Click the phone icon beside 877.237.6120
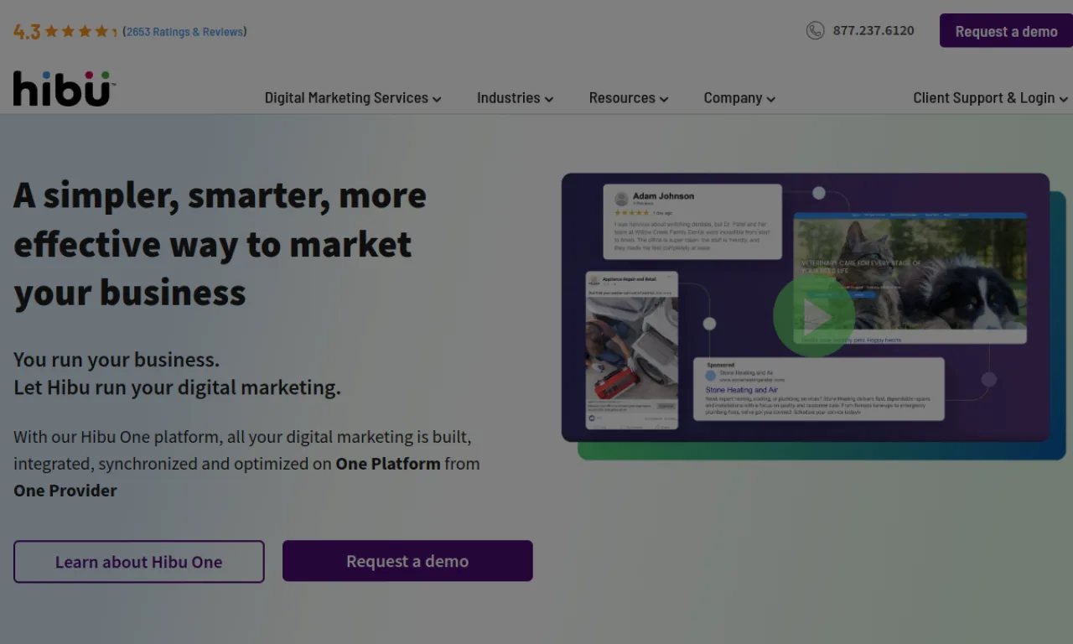 pos(815,31)
